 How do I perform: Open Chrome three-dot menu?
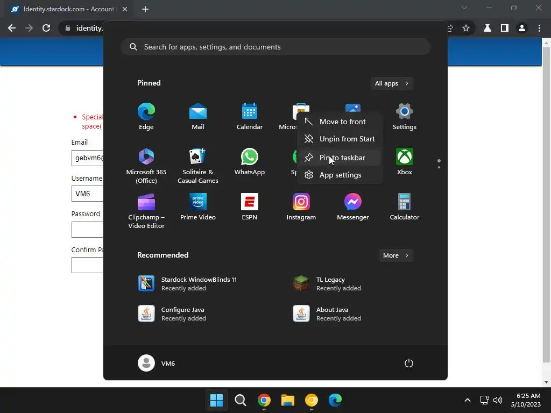click(x=539, y=28)
